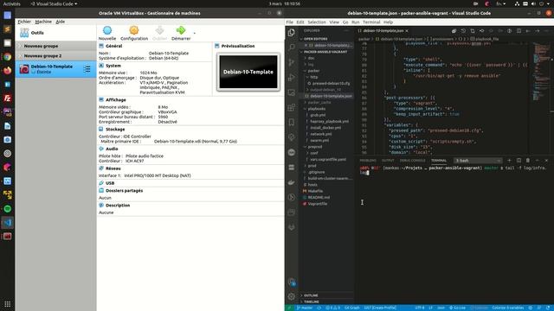This screenshot has width=554, height=311.
Task: Switch to DEBUG CONSOLE panel tab
Action: (x=412, y=161)
